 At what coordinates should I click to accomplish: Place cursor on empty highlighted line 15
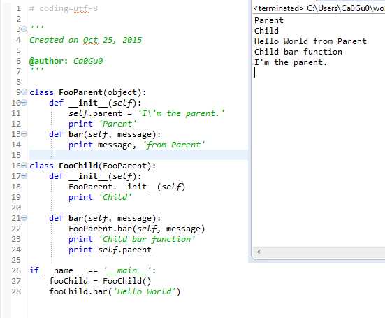139,155
